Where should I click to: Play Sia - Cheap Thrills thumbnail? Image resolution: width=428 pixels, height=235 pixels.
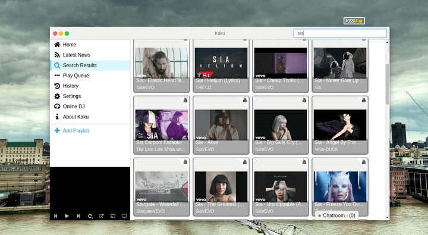[x=281, y=63]
